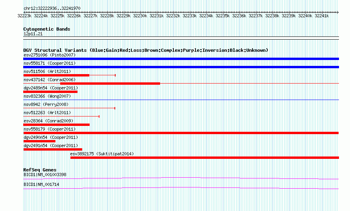This screenshot has width=350, height=211.
Task: Select the red loss bar of esv28364
Action: tap(57, 125)
